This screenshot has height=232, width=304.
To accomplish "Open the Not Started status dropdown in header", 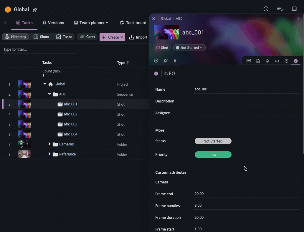I will click(x=189, y=48).
